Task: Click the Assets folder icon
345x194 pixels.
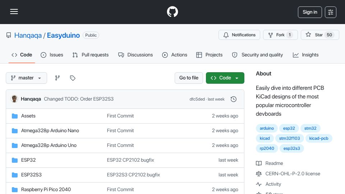Action: [15, 116]
